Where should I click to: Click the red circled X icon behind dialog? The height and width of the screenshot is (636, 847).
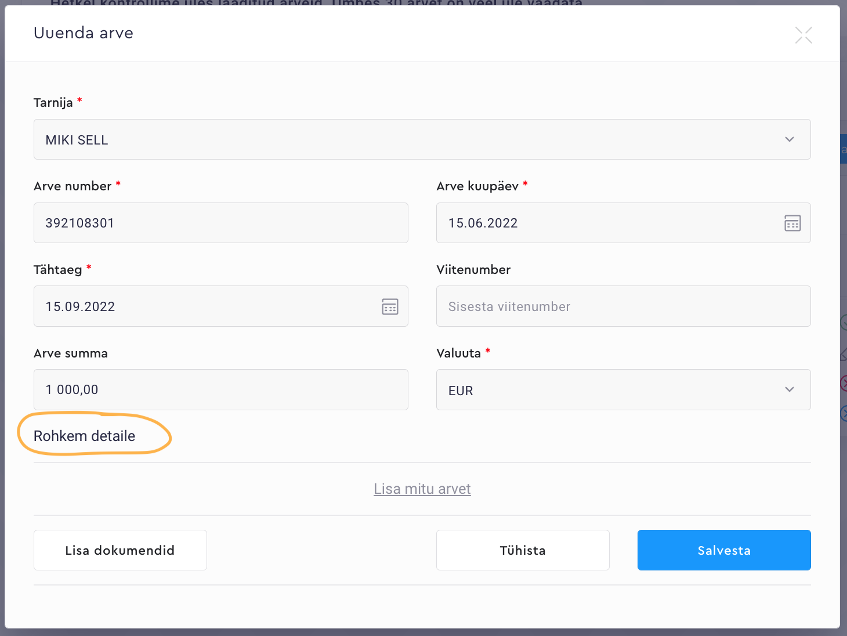coord(844,383)
